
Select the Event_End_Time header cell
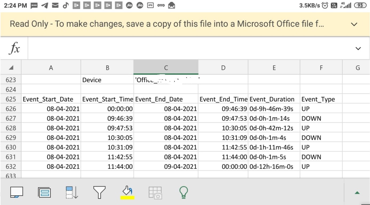[x=223, y=99]
